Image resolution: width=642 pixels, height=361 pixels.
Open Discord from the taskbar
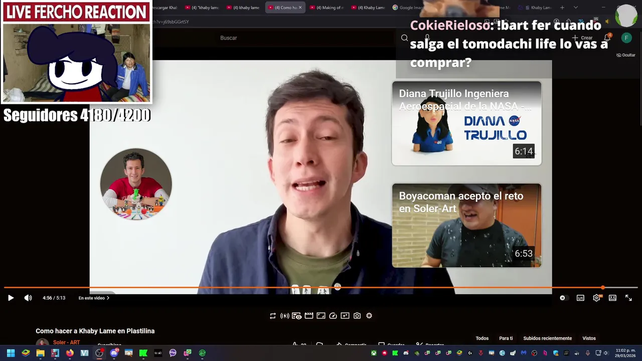114,353
